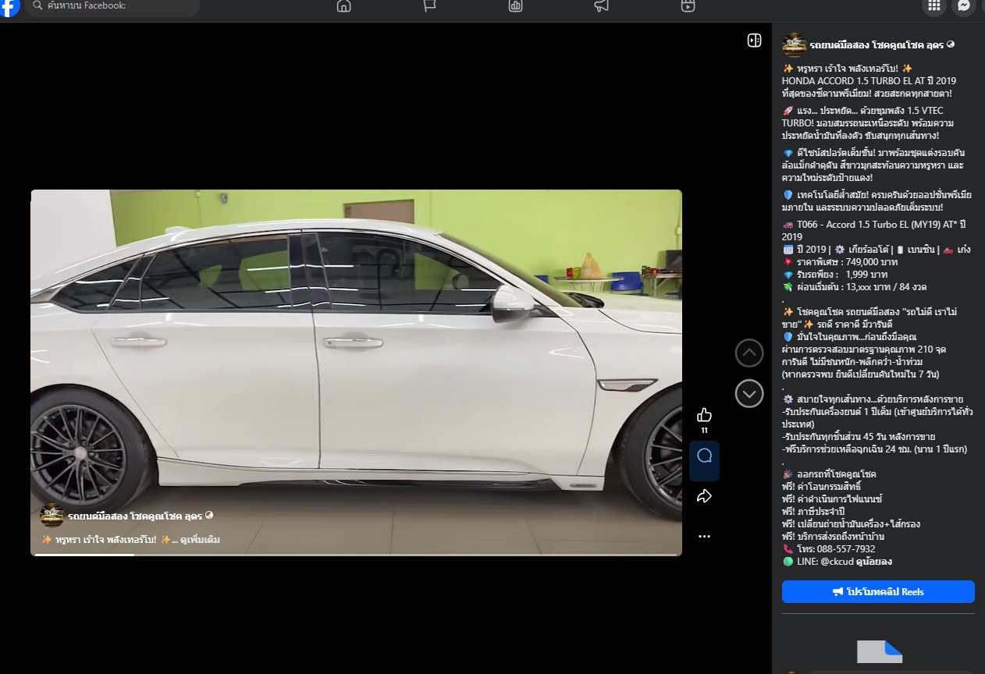
Task: Go to next reel with down chevron
Action: tap(749, 394)
